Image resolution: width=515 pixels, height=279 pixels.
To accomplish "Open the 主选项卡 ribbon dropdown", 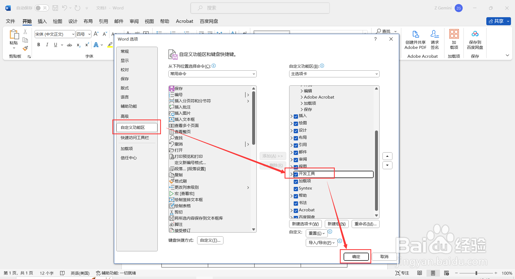I will pos(334,74).
